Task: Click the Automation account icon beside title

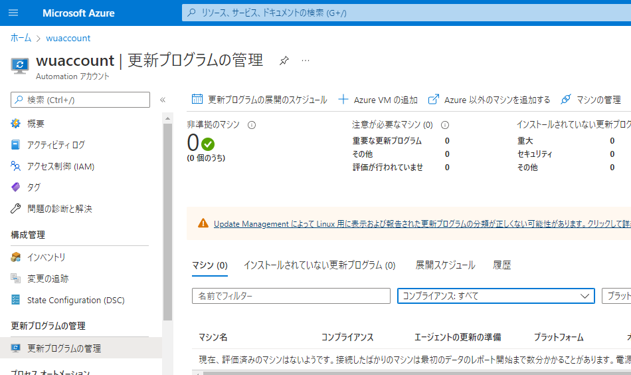Action: [20, 66]
